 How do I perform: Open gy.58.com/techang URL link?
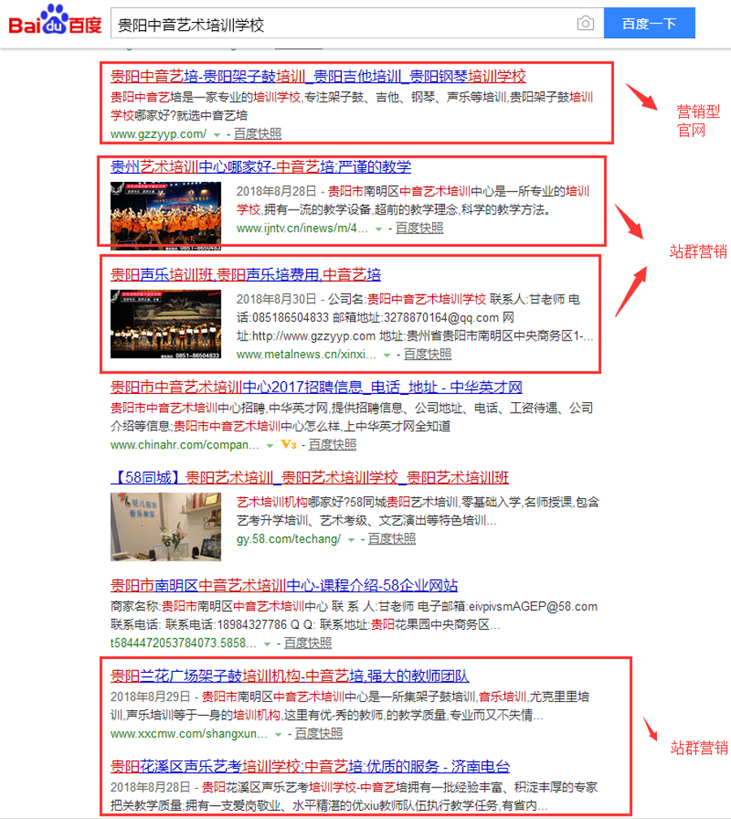tap(289, 539)
